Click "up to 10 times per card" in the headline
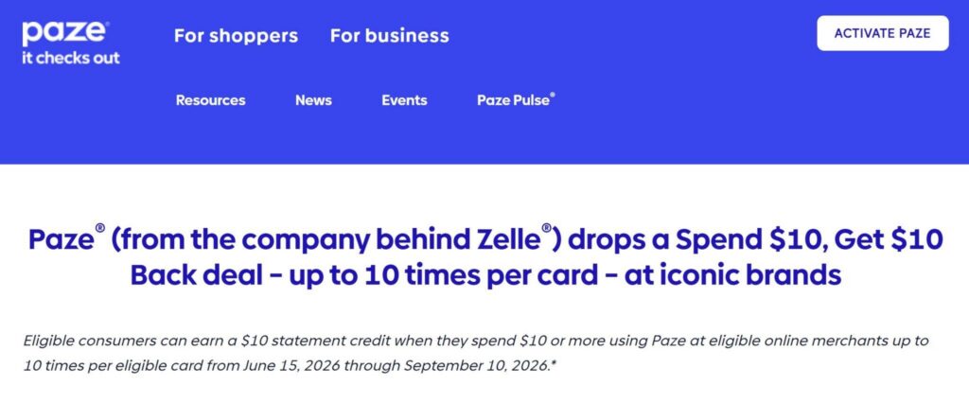This screenshot has width=969, height=403. click(443, 275)
